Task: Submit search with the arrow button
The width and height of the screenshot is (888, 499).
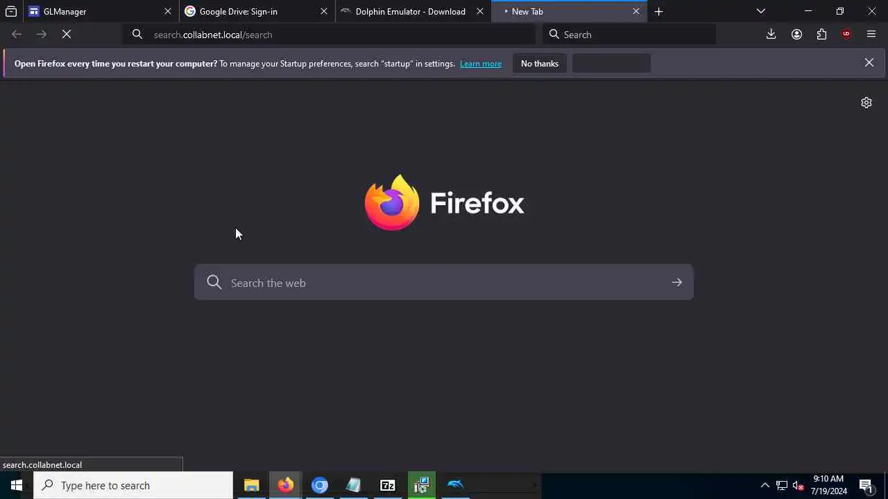Action: 676,282
